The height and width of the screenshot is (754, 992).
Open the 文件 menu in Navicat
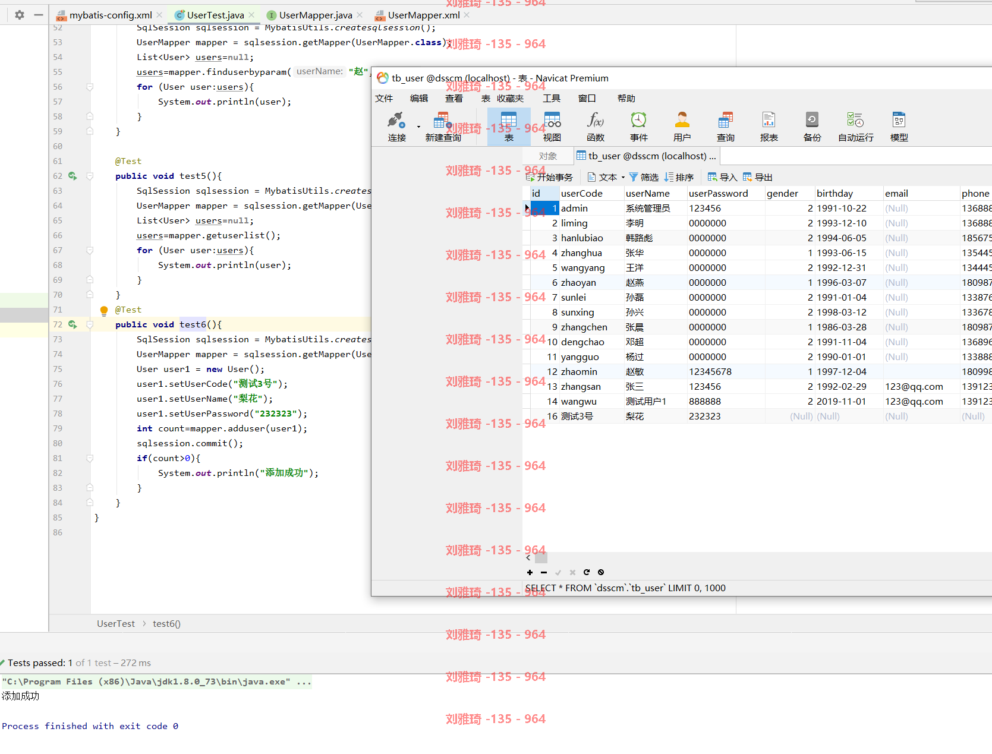384,98
